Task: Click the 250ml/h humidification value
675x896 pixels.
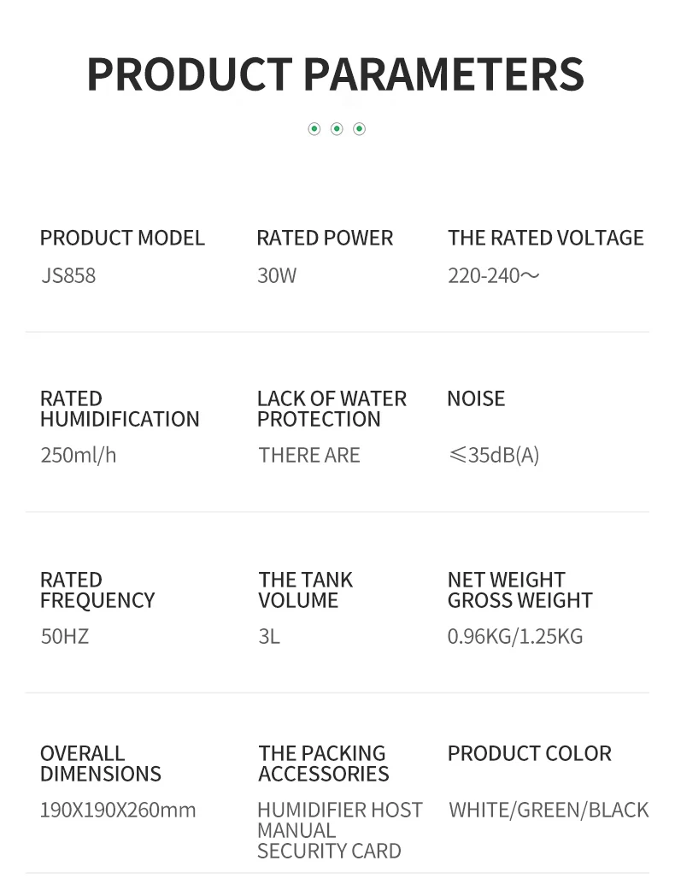Action: (79, 455)
